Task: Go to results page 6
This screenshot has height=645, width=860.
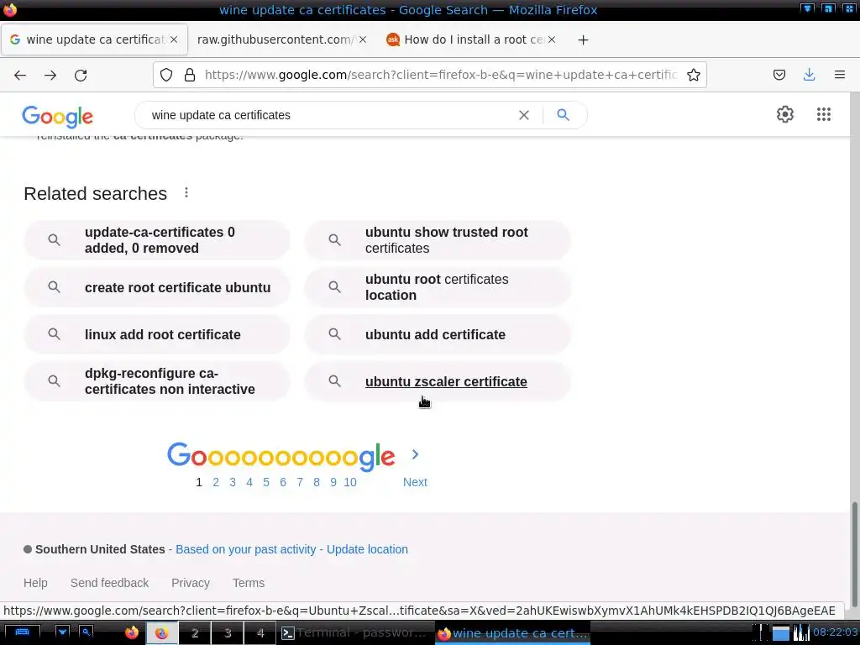Action: click(x=283, y=482)
